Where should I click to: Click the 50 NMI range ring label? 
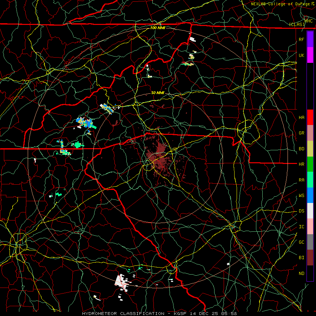(158, 93)
